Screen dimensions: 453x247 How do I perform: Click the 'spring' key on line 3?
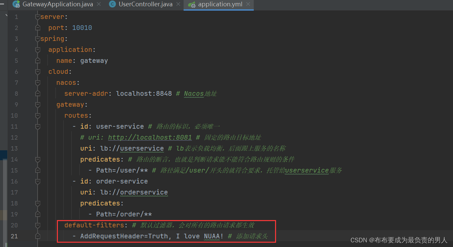[x=52, y=39]
